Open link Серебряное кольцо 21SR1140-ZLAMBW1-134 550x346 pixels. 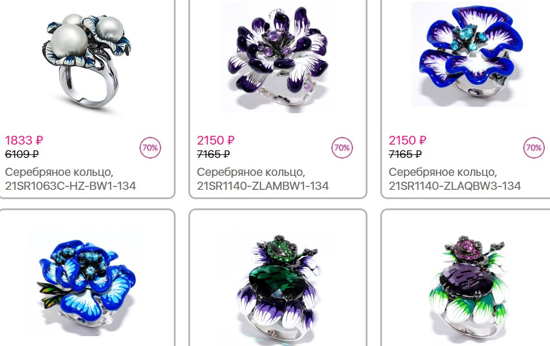262,179
